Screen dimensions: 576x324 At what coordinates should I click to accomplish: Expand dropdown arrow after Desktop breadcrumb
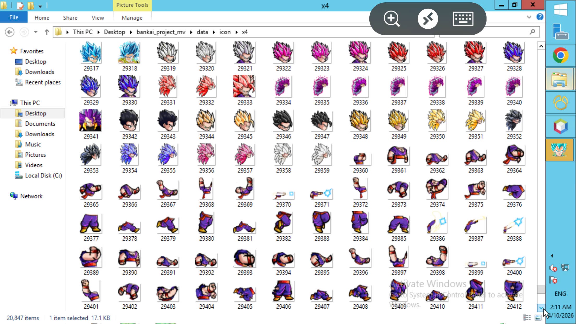(x=131, y=32)
